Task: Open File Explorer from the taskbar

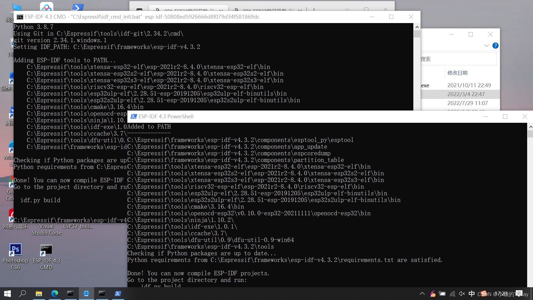Action: (39, 293)
